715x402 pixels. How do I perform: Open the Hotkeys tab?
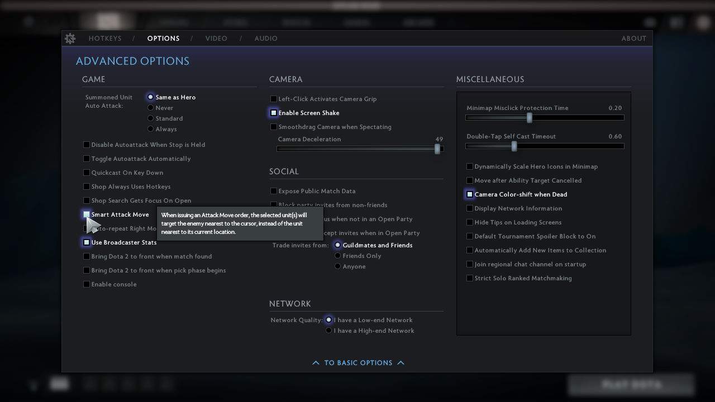click(105, 39)
